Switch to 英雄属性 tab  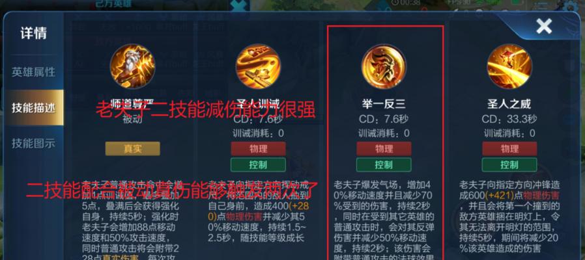point(33,72)
